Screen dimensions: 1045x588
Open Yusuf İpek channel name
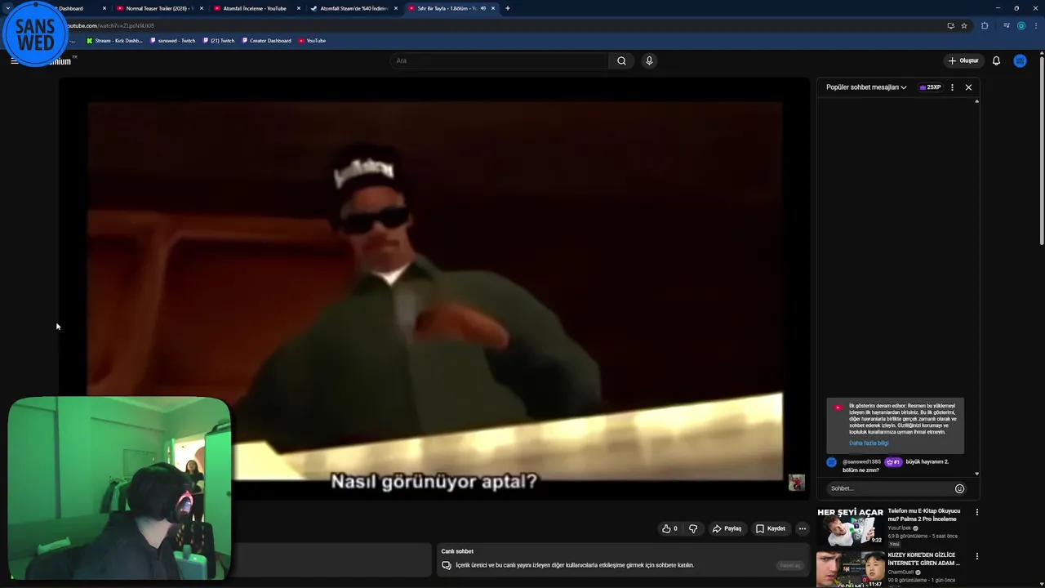tap(899, 528)
